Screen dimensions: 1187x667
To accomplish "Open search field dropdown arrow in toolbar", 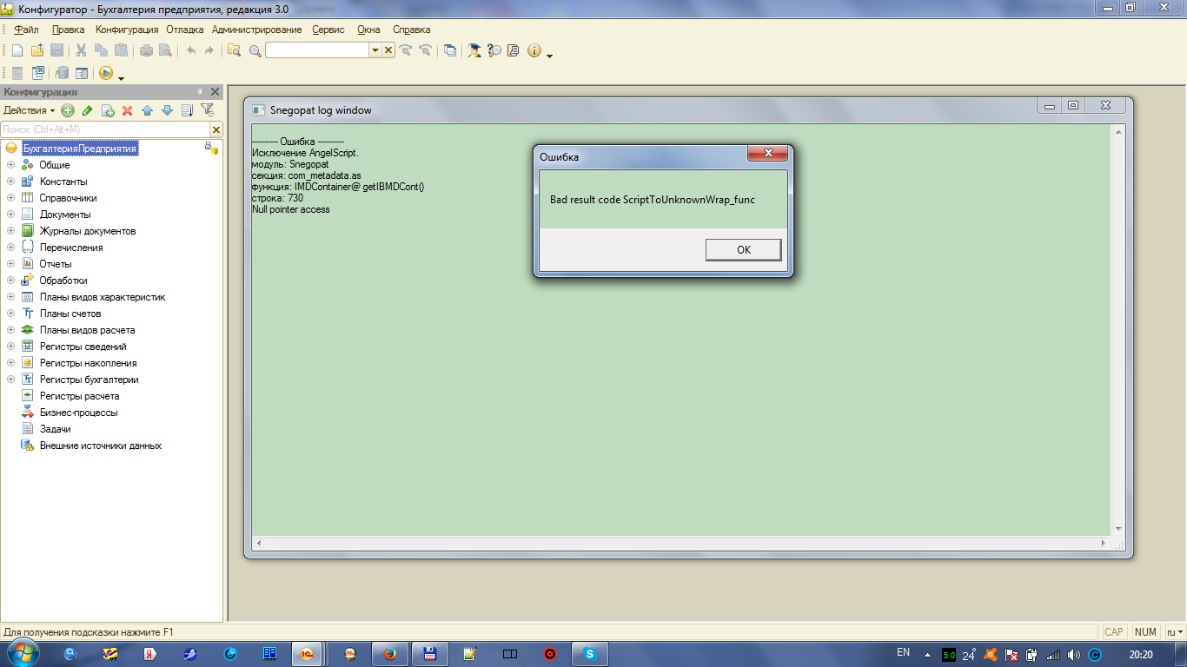I will click(375, 50).
